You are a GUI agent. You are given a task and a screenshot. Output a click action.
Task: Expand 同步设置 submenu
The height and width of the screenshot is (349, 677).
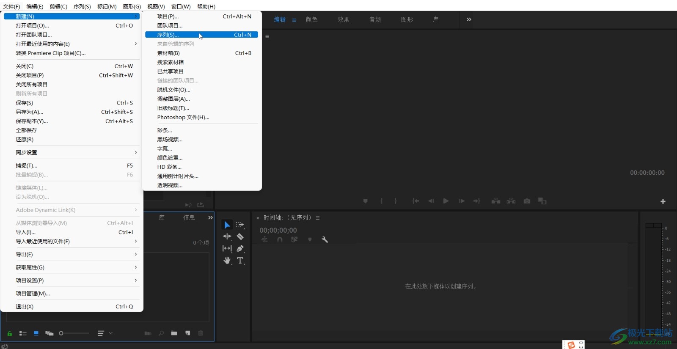71,152
